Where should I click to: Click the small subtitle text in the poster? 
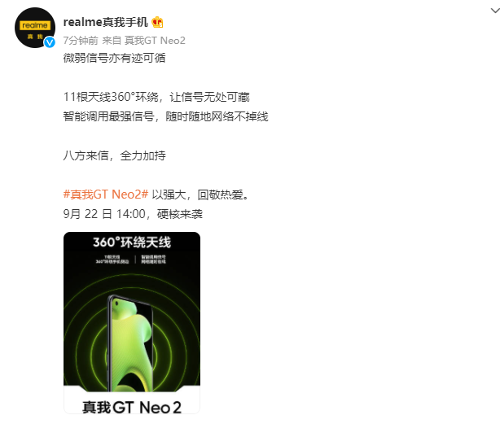click(x=131, y=260)
